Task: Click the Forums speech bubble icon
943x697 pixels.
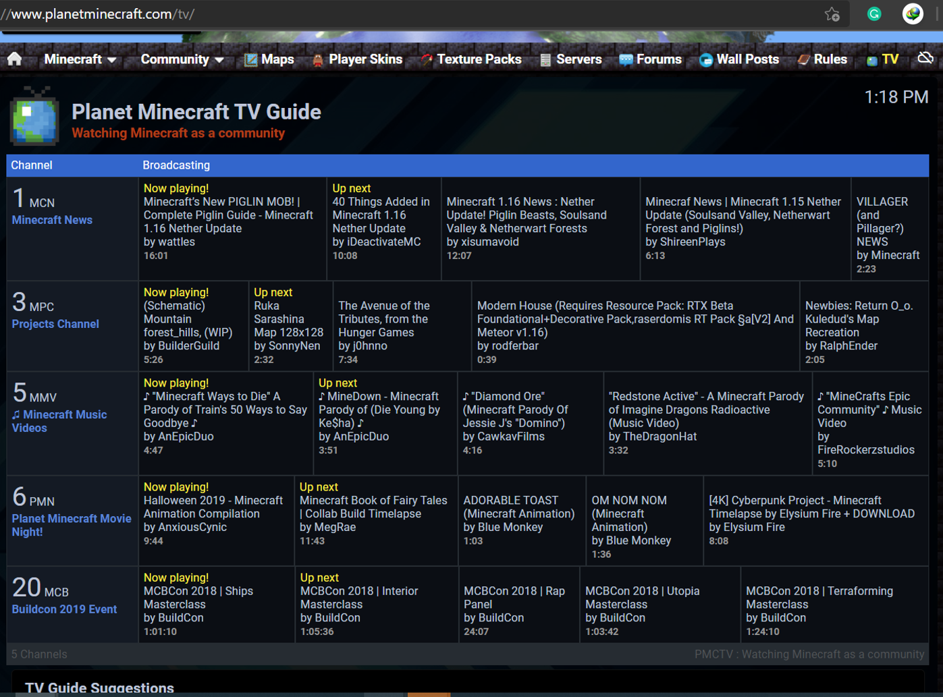Action: (626, 60)
